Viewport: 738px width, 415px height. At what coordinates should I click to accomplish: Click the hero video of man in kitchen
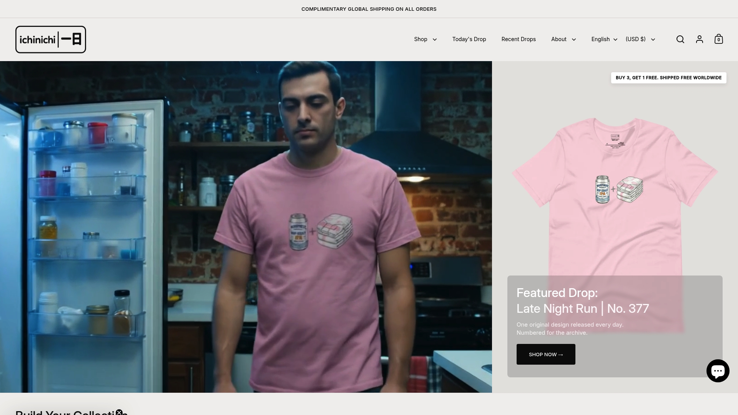[x=246, y=227]
